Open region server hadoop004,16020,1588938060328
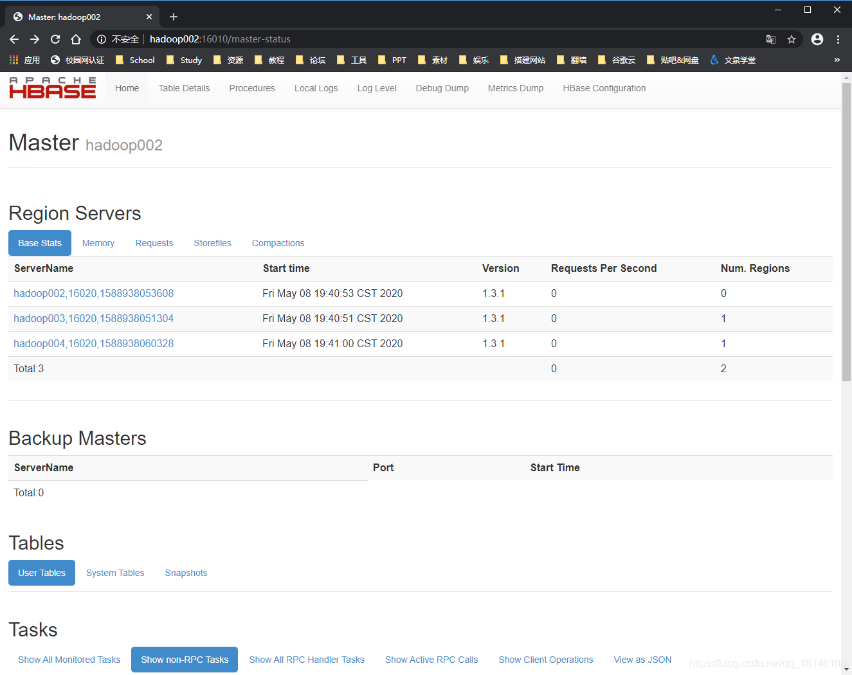Screen dimensions: 852x675 pyautogui.click(x=94, y=343)
